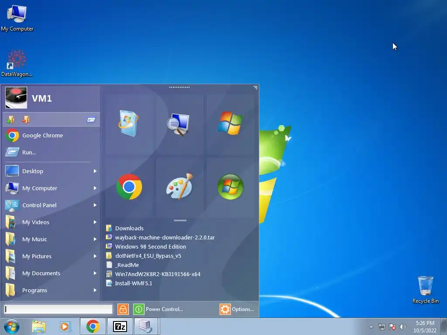Click the start menu search box
This screenshot has height=335, width=447.
(58, 309)
